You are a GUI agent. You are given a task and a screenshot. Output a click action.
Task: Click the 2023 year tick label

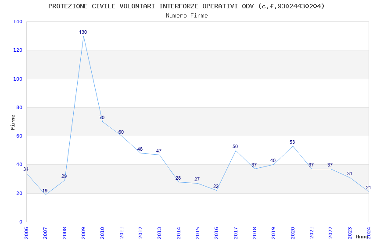(350, 233)
